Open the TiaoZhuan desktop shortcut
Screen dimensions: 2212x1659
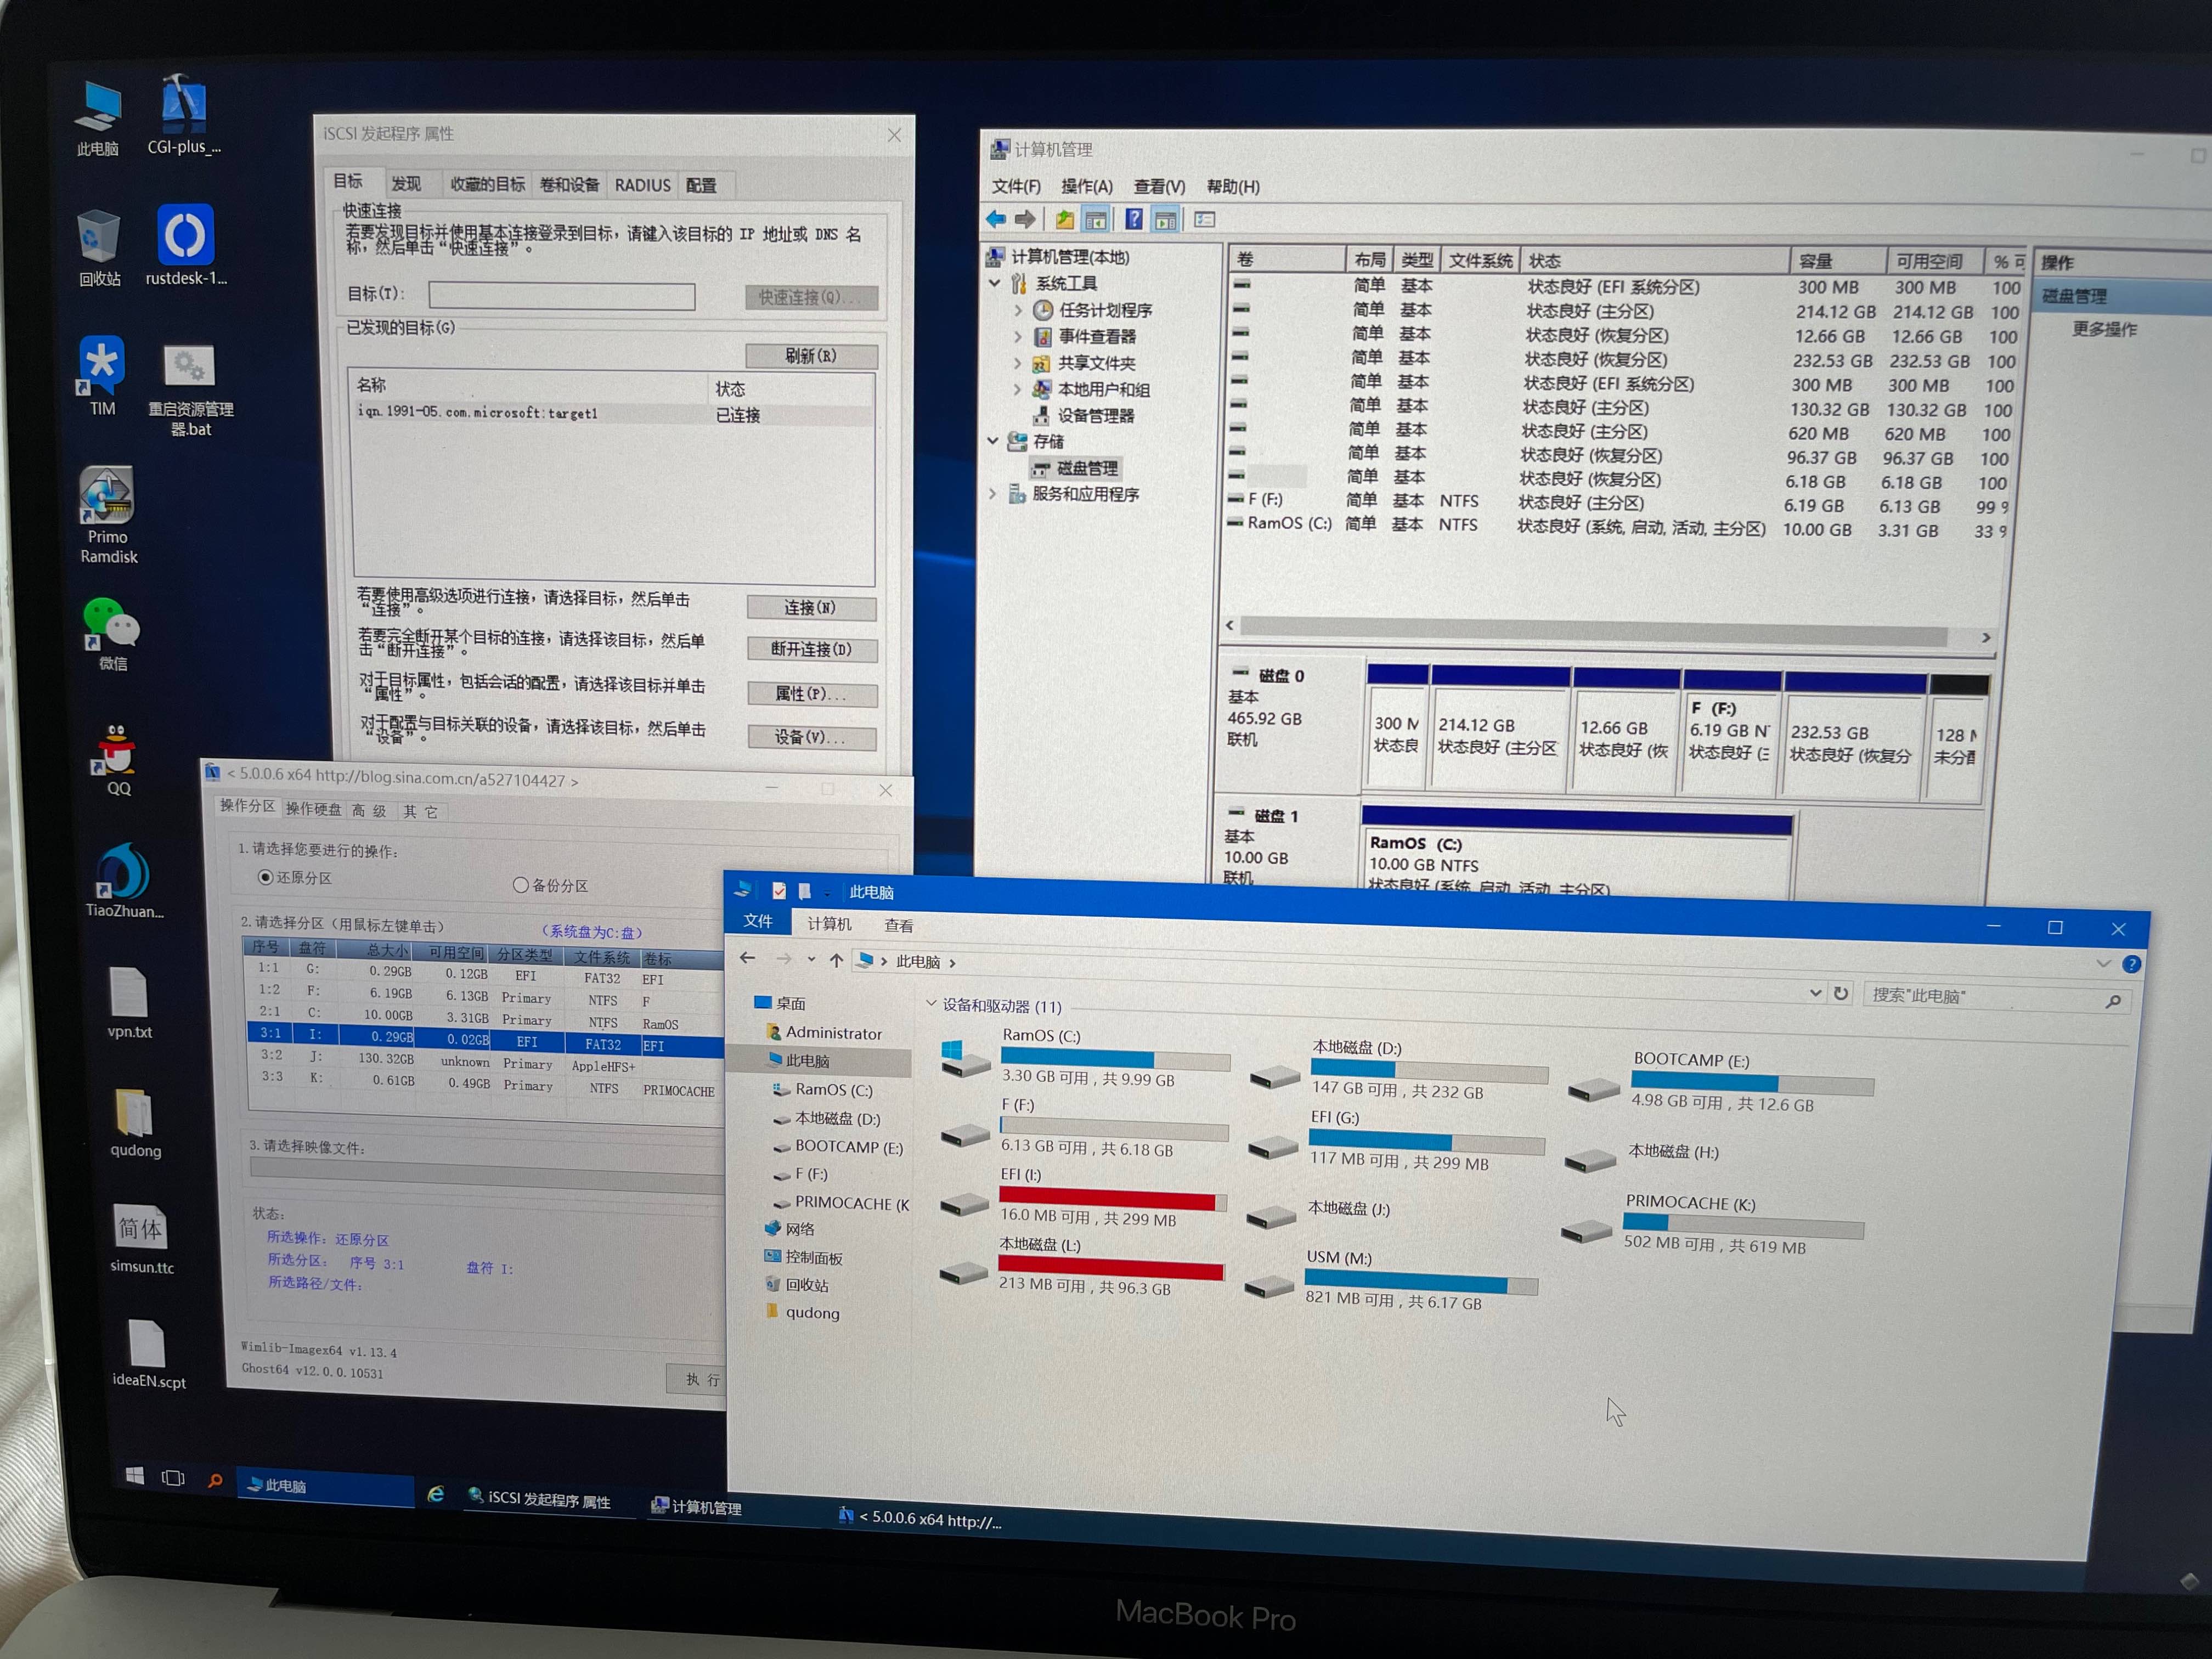coord(124,880)
